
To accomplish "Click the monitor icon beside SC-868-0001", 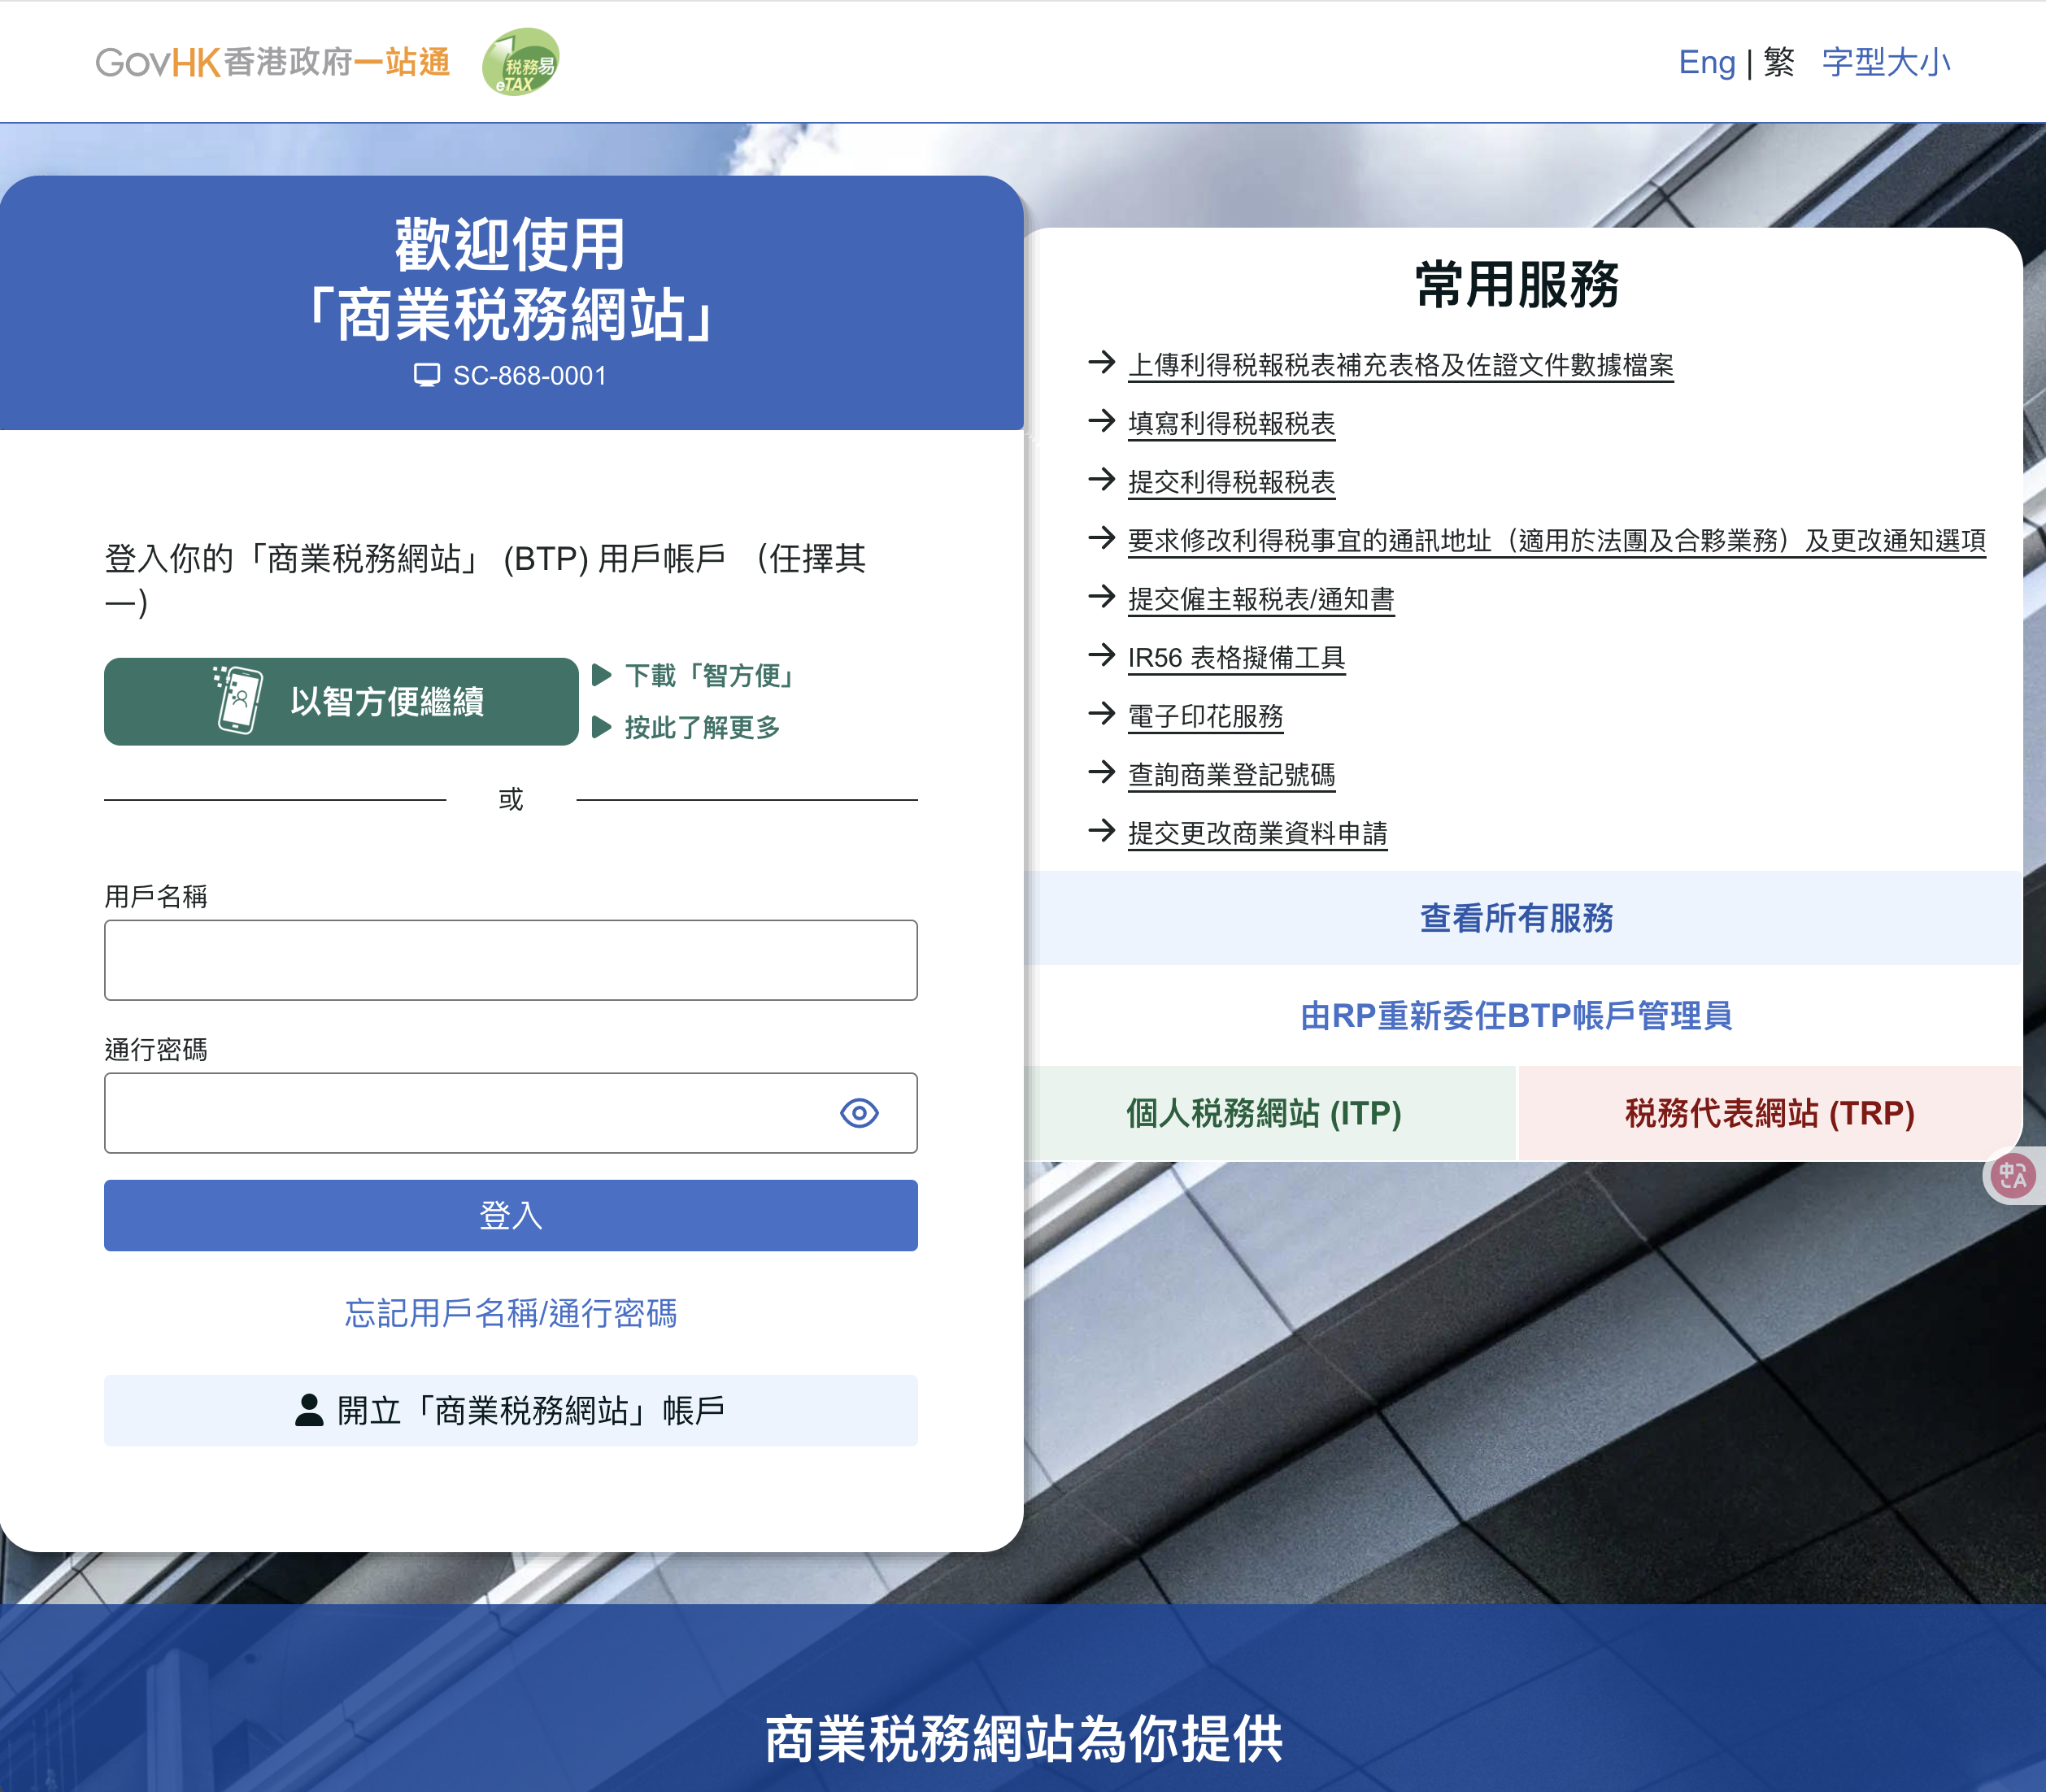I will [x=427, y=375].
